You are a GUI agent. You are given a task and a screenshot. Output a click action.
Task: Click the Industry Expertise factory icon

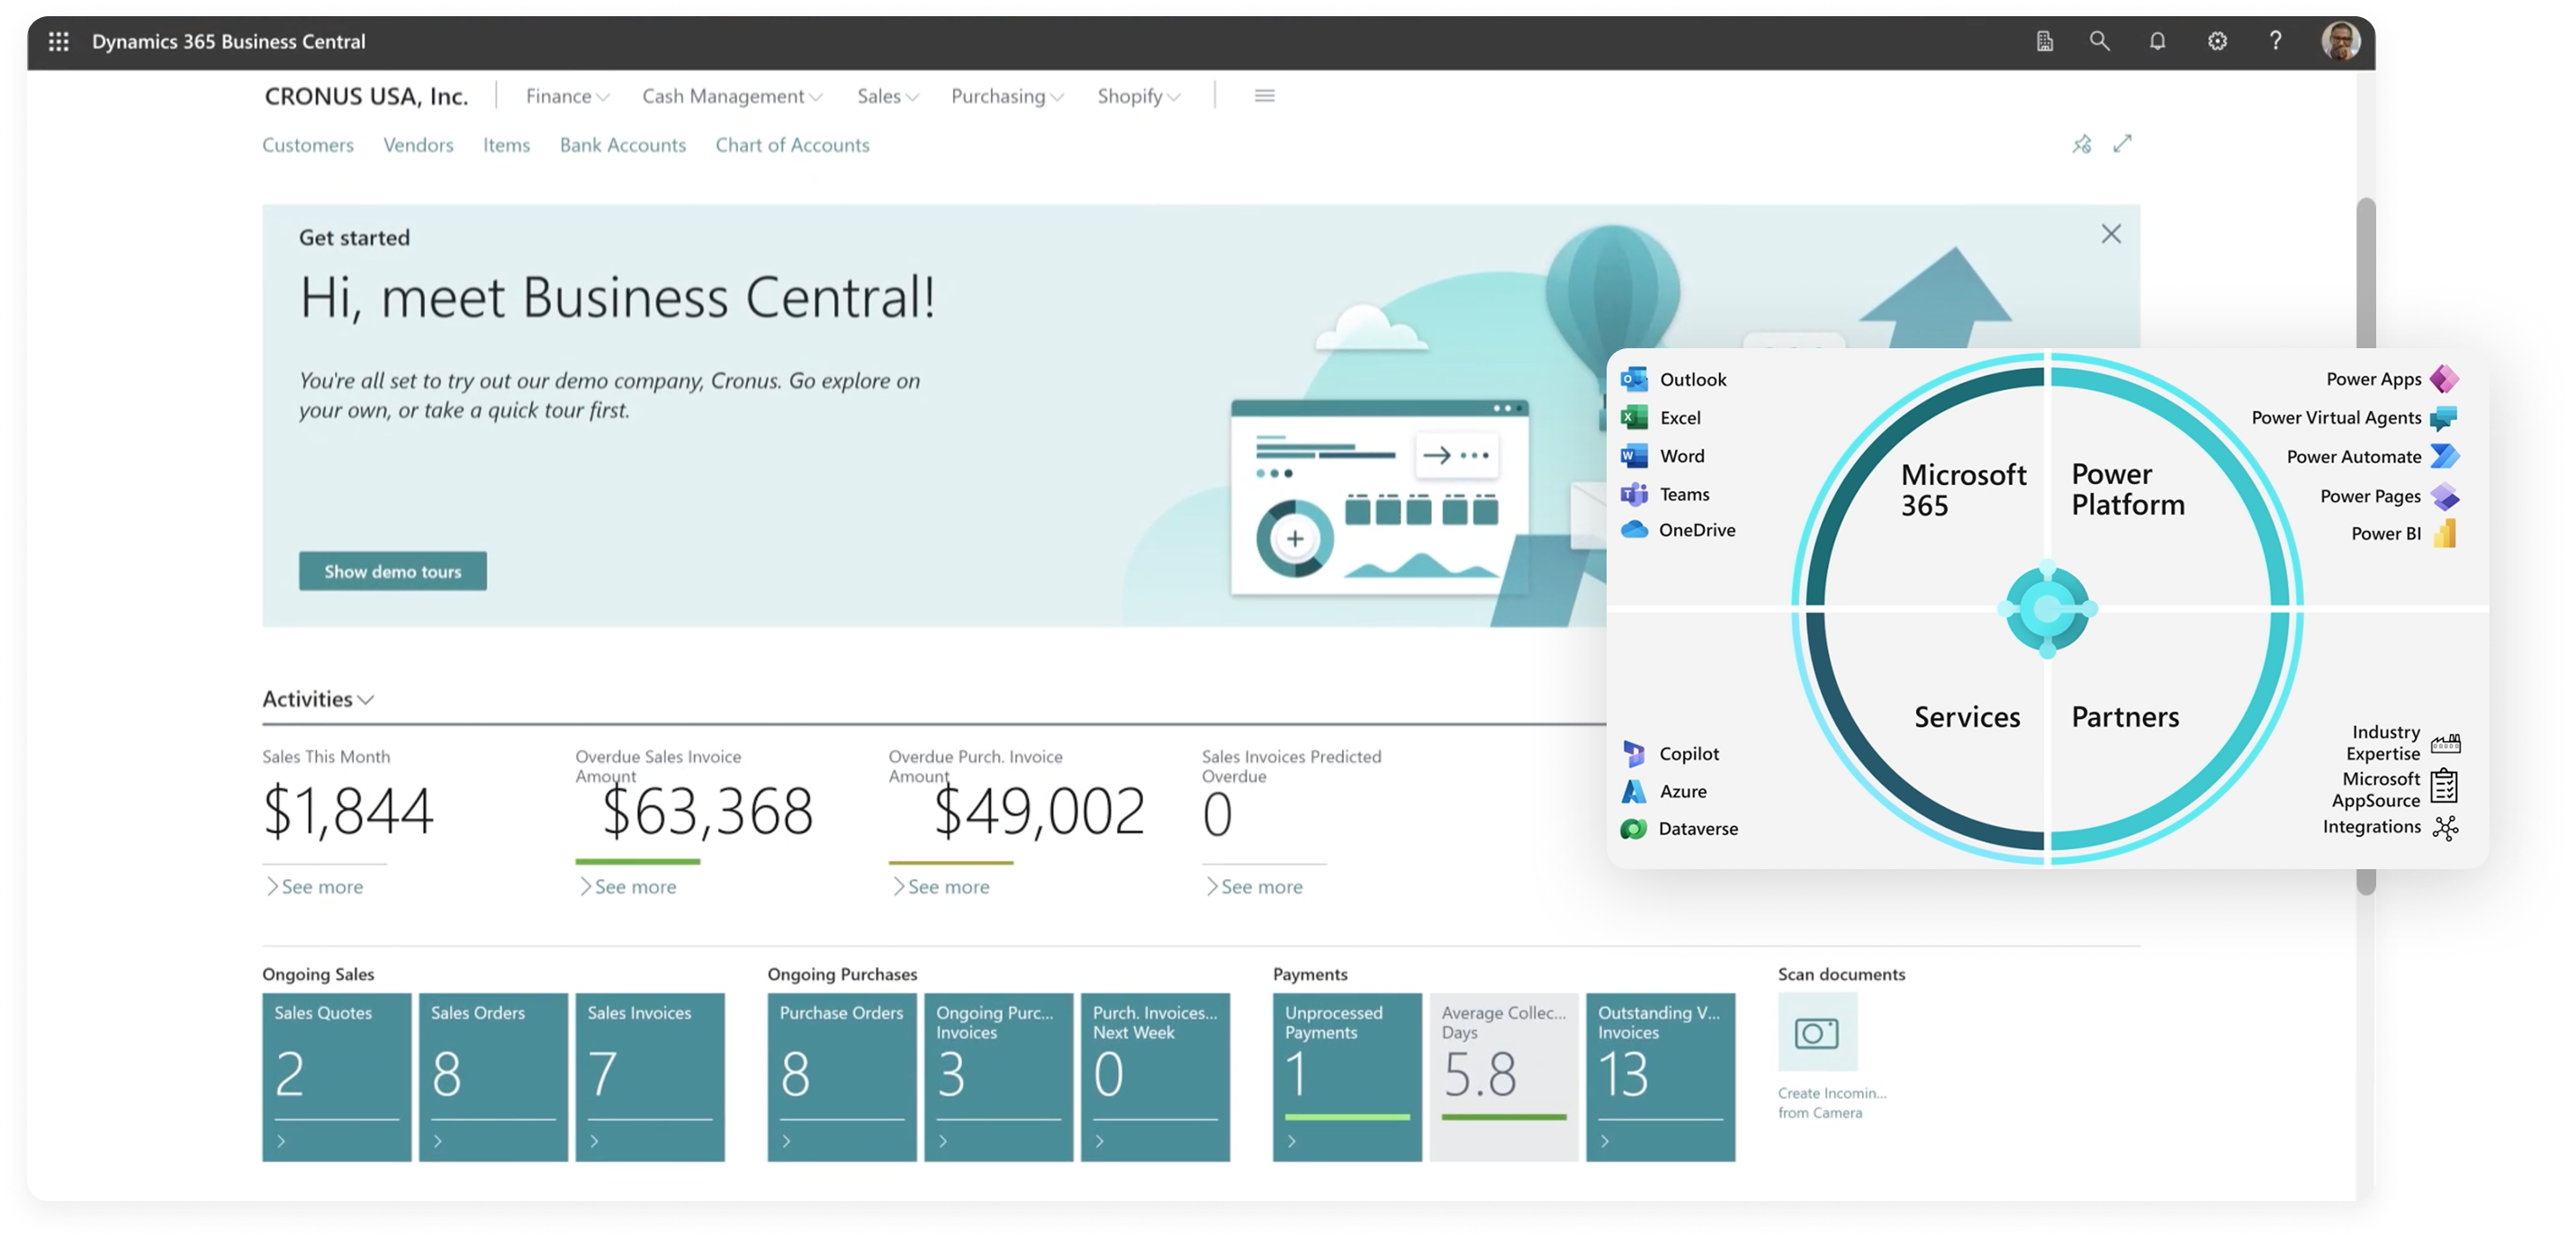(x=2445, y=743)
